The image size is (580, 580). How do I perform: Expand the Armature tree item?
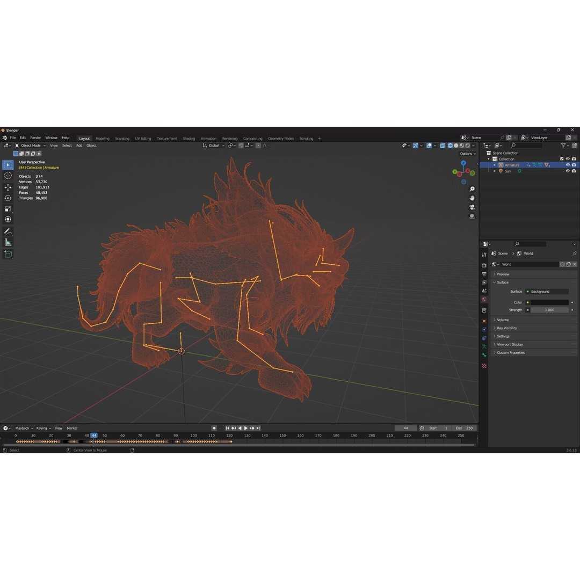point(495,165)
